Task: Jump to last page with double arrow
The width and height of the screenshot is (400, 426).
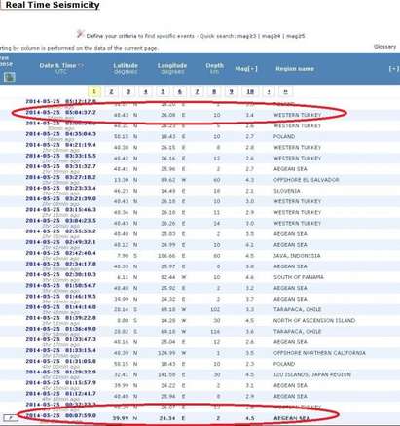Action: (x=285, y=91)
